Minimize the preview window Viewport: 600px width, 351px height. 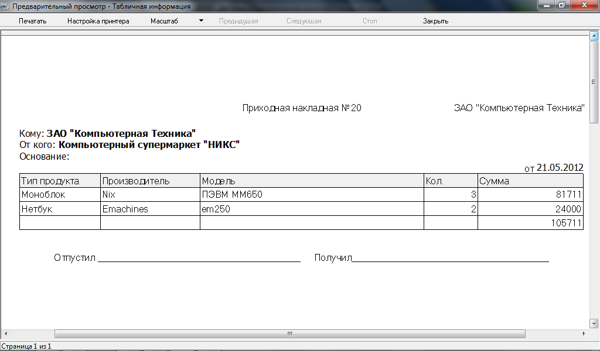click(x=547, y=5)
